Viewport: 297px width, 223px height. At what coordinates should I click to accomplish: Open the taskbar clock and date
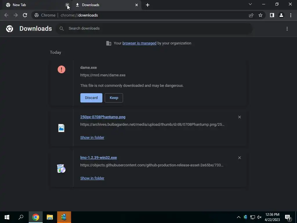click(272, 217)
